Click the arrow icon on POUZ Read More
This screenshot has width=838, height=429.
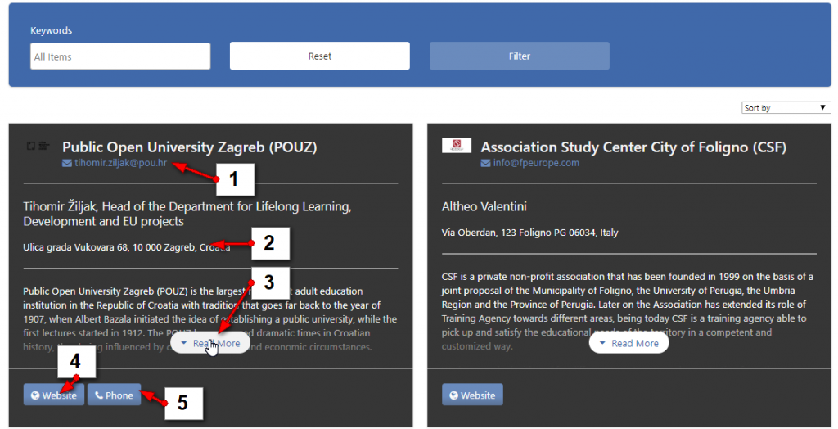click(184, 343)
